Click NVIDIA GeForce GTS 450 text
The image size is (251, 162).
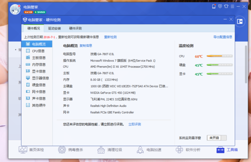point(113,93)
